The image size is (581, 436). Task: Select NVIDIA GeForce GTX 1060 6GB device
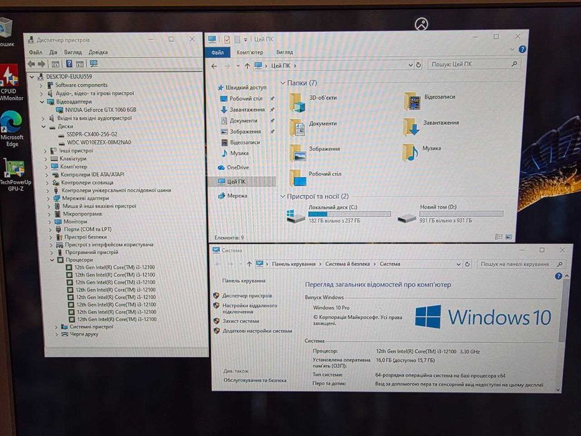coord(100,110)
